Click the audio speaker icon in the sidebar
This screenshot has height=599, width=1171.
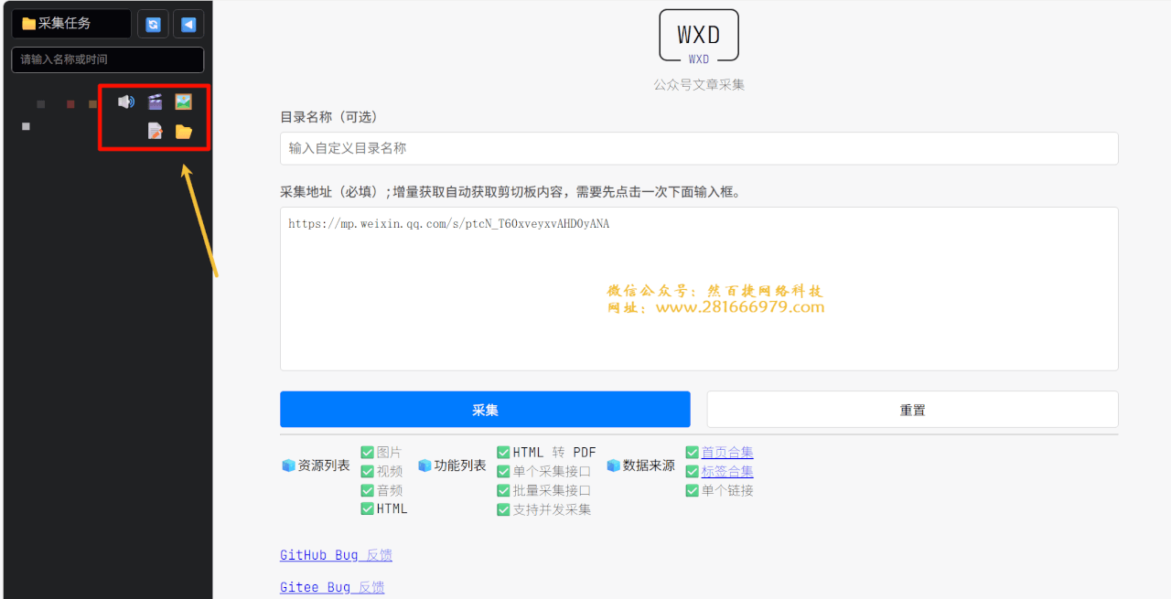pyautogui.click(x=126, y=101)
